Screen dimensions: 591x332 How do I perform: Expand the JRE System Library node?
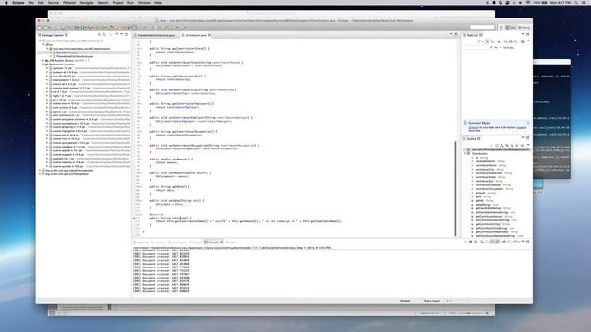point(43,60)
